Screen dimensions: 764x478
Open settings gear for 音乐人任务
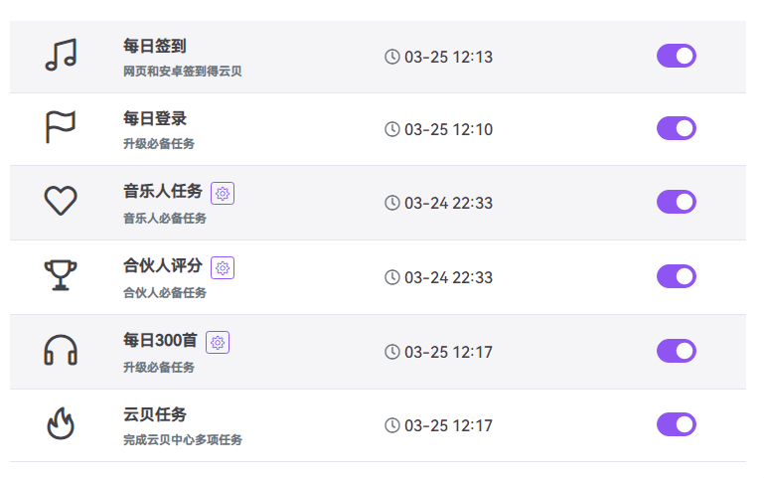click(223, 193)
